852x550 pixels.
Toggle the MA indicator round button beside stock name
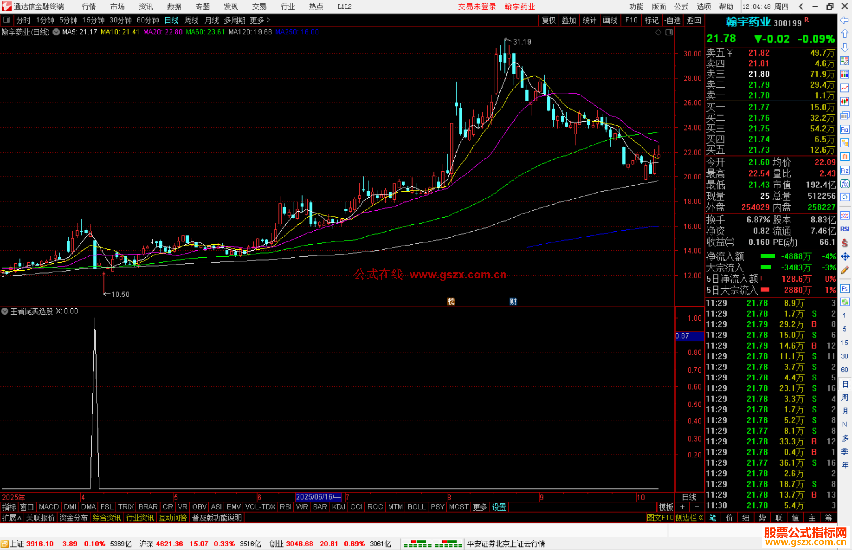(x=56, y=32)
